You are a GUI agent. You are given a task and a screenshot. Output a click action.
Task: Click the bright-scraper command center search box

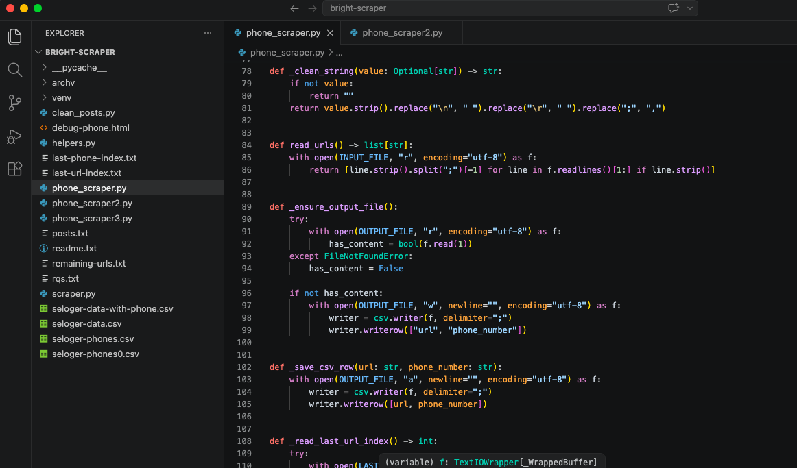(x=490, y=8)
